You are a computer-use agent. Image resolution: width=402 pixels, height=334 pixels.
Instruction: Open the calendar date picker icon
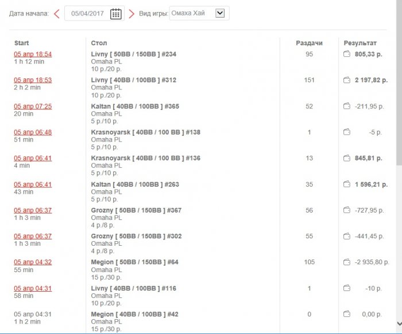(x=115, y=14)
